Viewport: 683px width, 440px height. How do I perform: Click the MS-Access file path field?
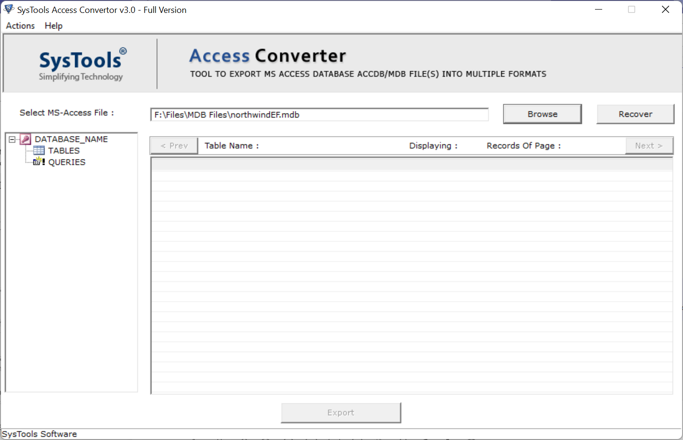(x=319, y=115)
